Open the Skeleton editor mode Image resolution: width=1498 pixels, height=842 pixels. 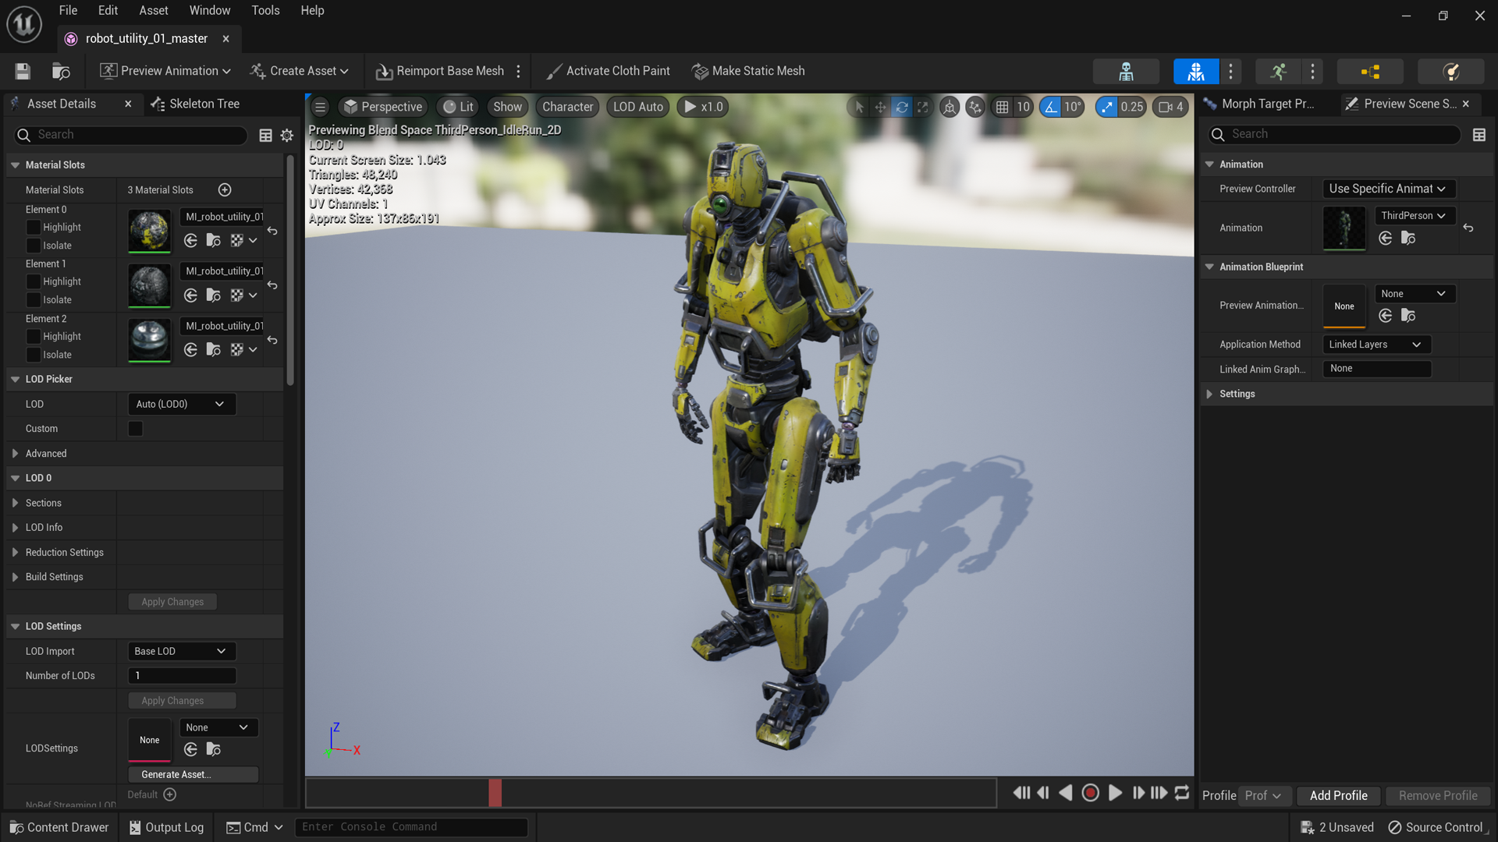(x=1126, y=71)
